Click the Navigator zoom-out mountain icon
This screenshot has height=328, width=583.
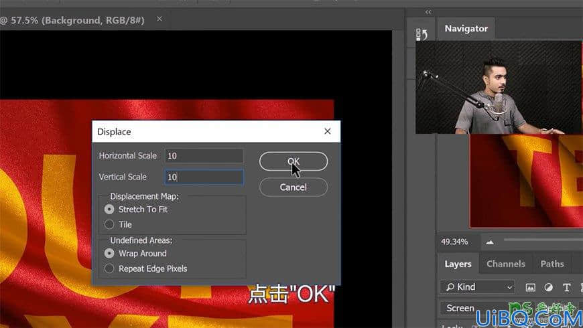coord(490,242)
